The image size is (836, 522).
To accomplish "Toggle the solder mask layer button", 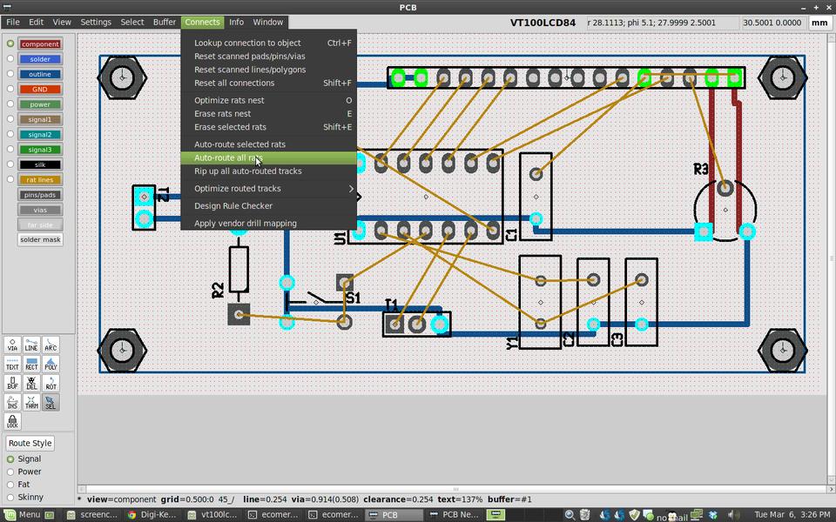I will (x=40, y=239).
